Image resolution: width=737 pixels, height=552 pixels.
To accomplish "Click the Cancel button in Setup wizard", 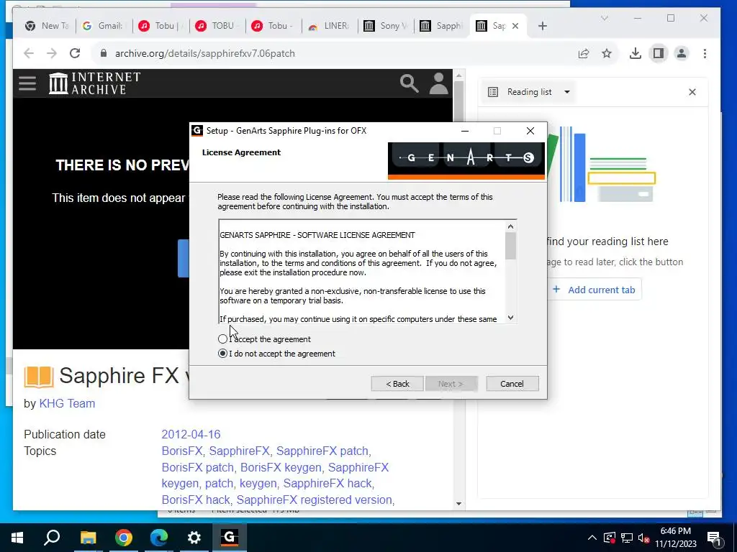I will pyautogui.click(x=512, y=384).
